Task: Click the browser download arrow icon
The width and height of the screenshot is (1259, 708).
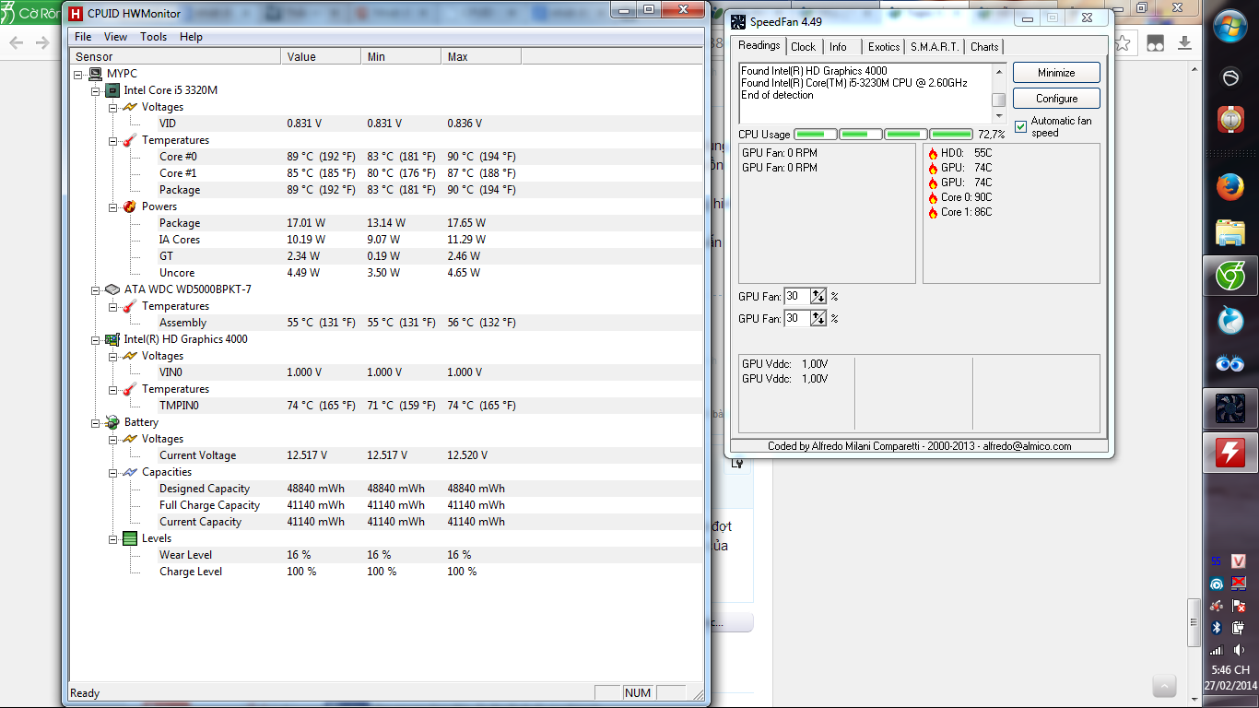Action: pyautogui.click(x=1186, y=42)
